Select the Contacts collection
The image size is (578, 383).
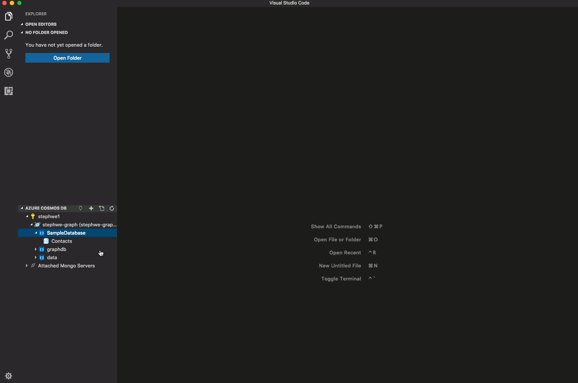[62, 241]
